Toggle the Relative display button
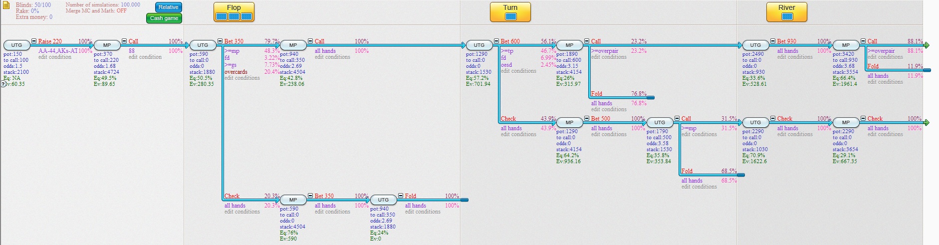This screenshot has height=245, width=939. pos(169,7)
